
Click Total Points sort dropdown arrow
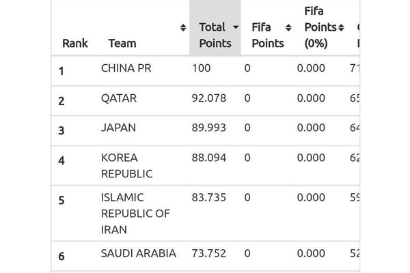(236, 28)
